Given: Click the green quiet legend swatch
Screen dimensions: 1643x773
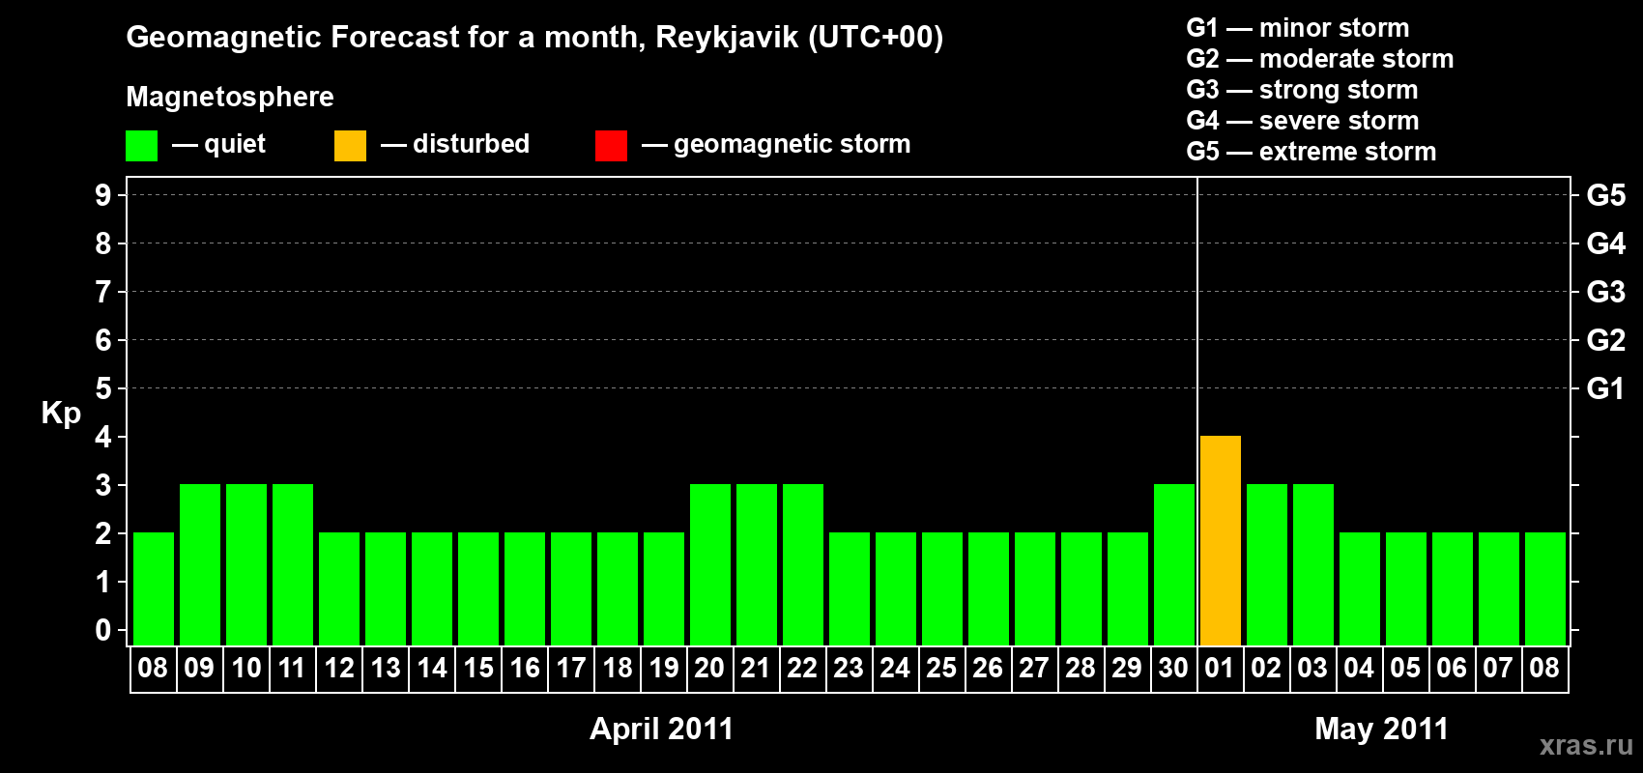Looking at the screenshot, I should point(141,146).
